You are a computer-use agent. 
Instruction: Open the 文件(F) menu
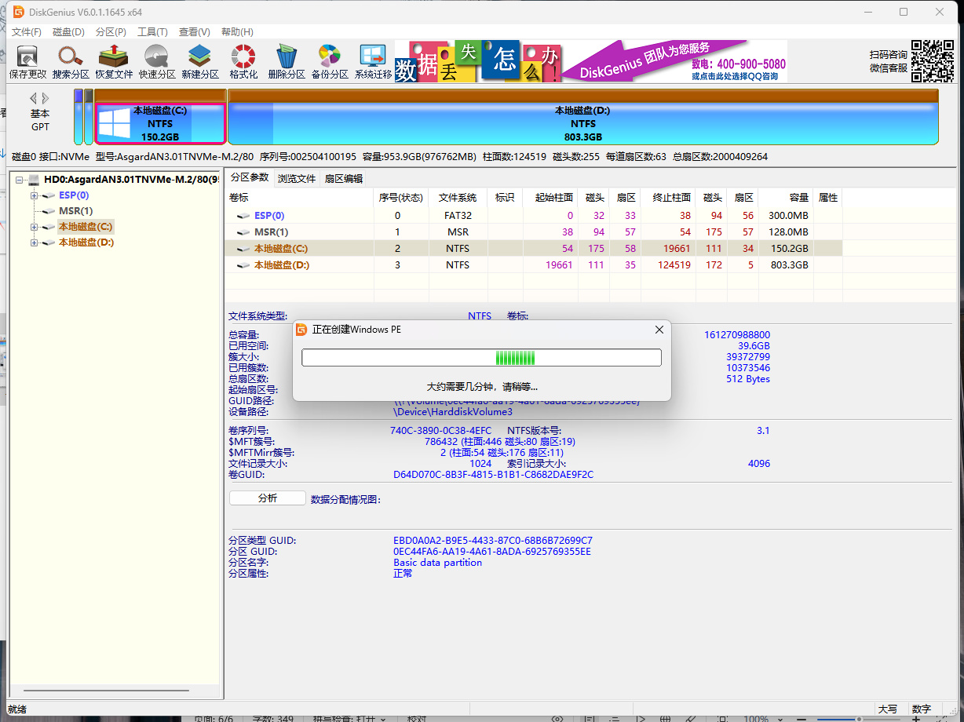pyautogui.click(x=27, y=32)
